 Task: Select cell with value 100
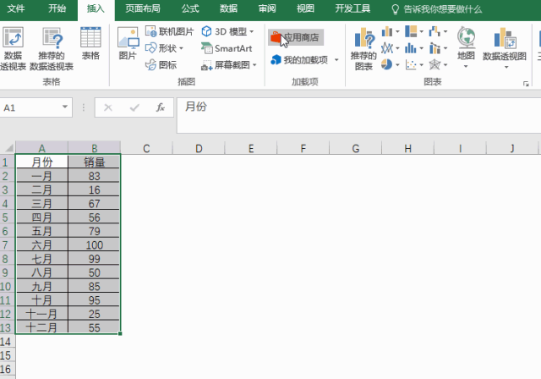pyautogui.click(x=94, y=244)
